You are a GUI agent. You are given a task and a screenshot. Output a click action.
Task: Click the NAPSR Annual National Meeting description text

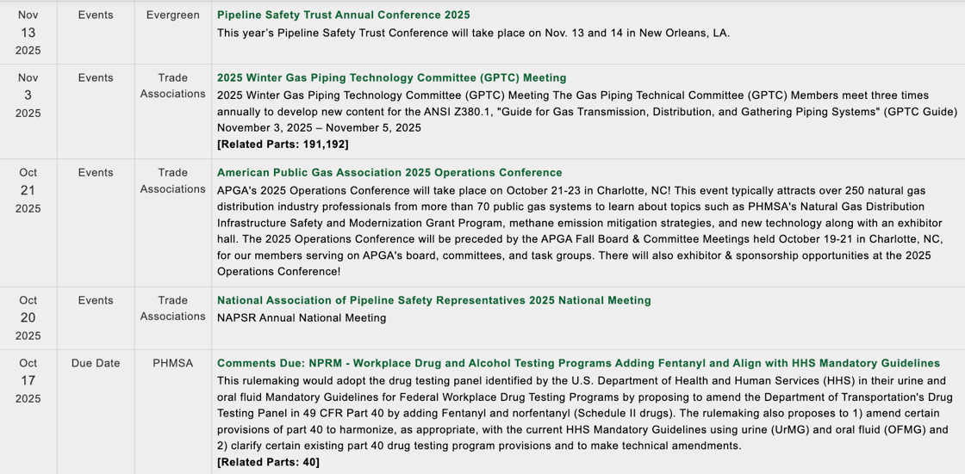point(302,317)
